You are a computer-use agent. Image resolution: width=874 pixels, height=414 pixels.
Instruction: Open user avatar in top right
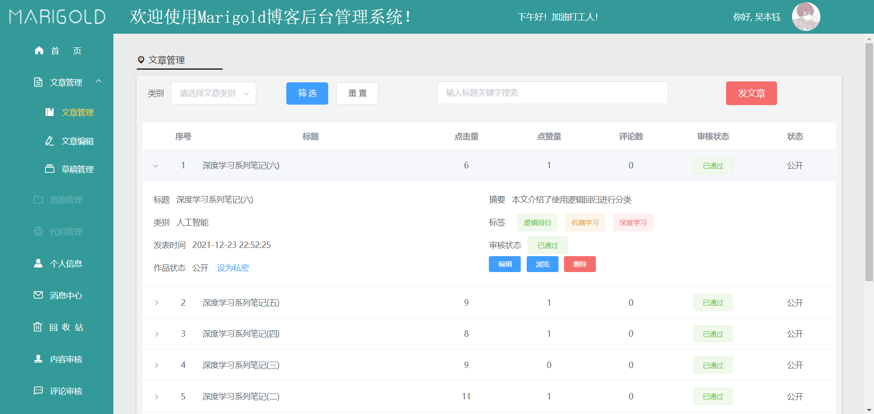(806, 16)
